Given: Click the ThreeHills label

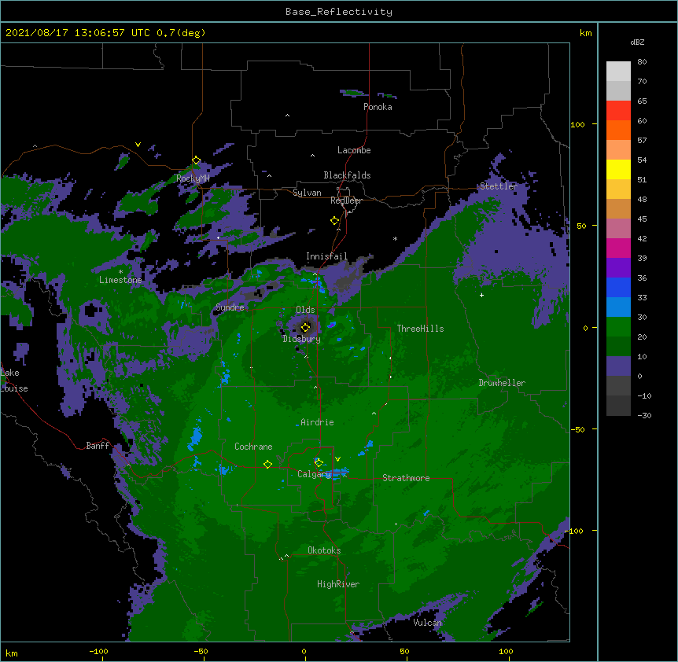Looking at the screenshot, I should click(420, 329).
